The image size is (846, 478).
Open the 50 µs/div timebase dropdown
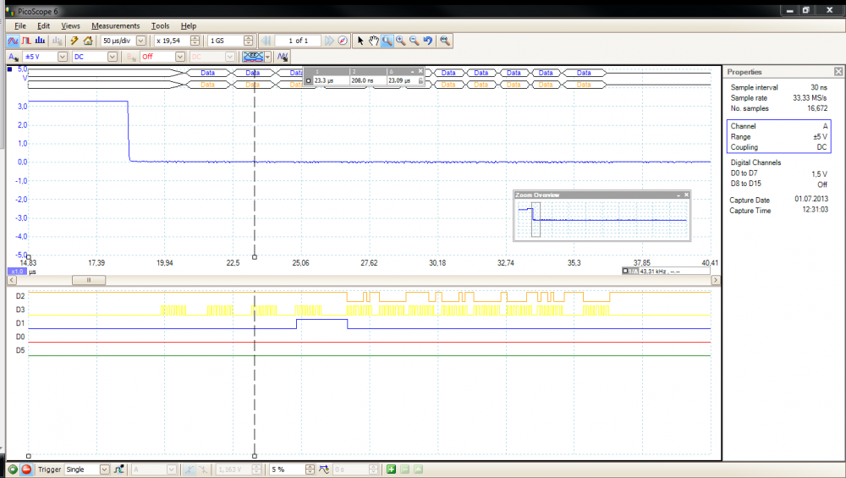(140, 41)
